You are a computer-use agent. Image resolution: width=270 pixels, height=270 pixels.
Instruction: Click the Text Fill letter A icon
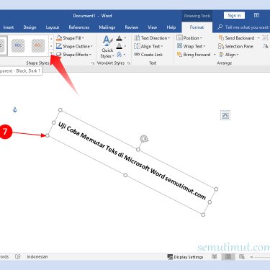(x=120, y=38)
